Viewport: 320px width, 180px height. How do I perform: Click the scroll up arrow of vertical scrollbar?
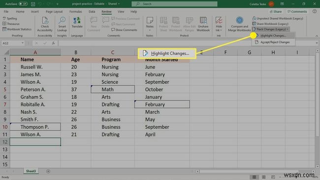click(x=318, y=50)
